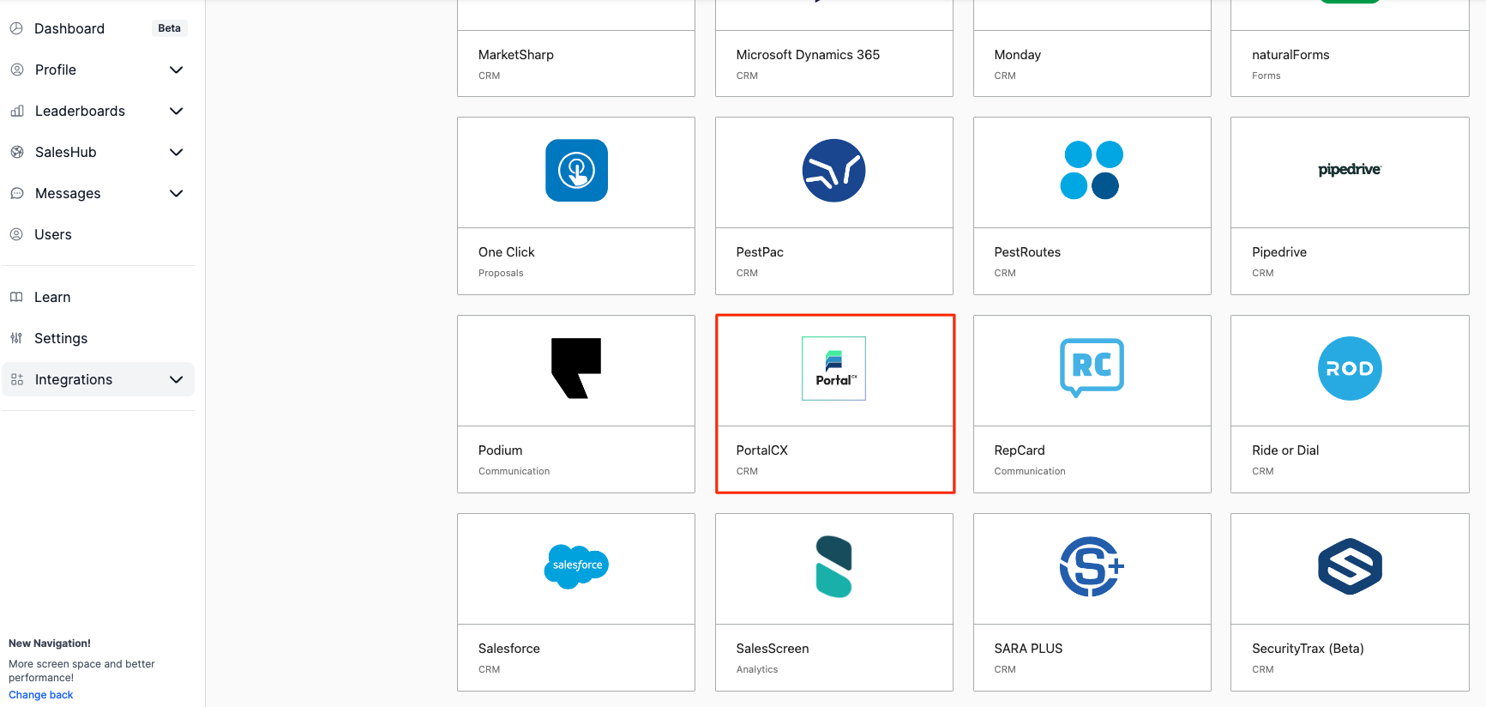Click the Ride or Dial title

(1285, 450)
